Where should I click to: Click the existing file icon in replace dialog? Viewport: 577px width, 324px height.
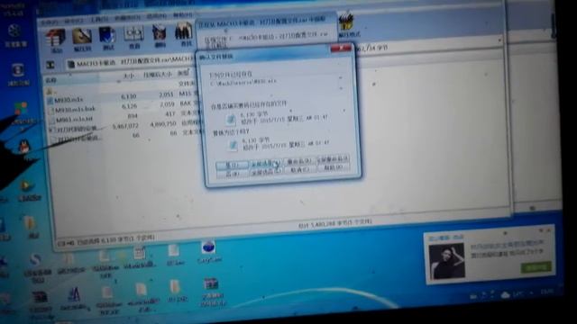click(x=231, y=119)
